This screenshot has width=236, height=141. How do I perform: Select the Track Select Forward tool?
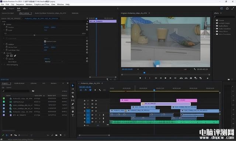pyautogui.click(x=73, y=89)
